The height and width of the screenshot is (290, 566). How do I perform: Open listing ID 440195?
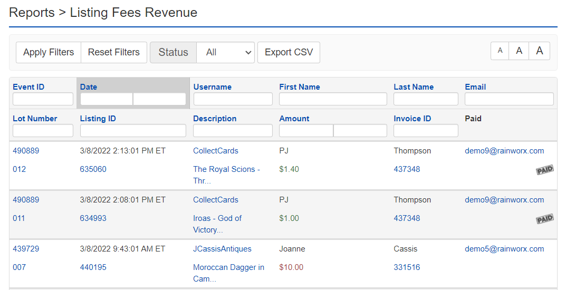click(93, 267)
